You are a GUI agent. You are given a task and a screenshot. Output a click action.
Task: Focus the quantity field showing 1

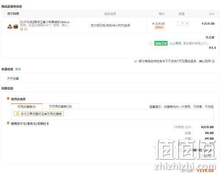coord(183,23)
